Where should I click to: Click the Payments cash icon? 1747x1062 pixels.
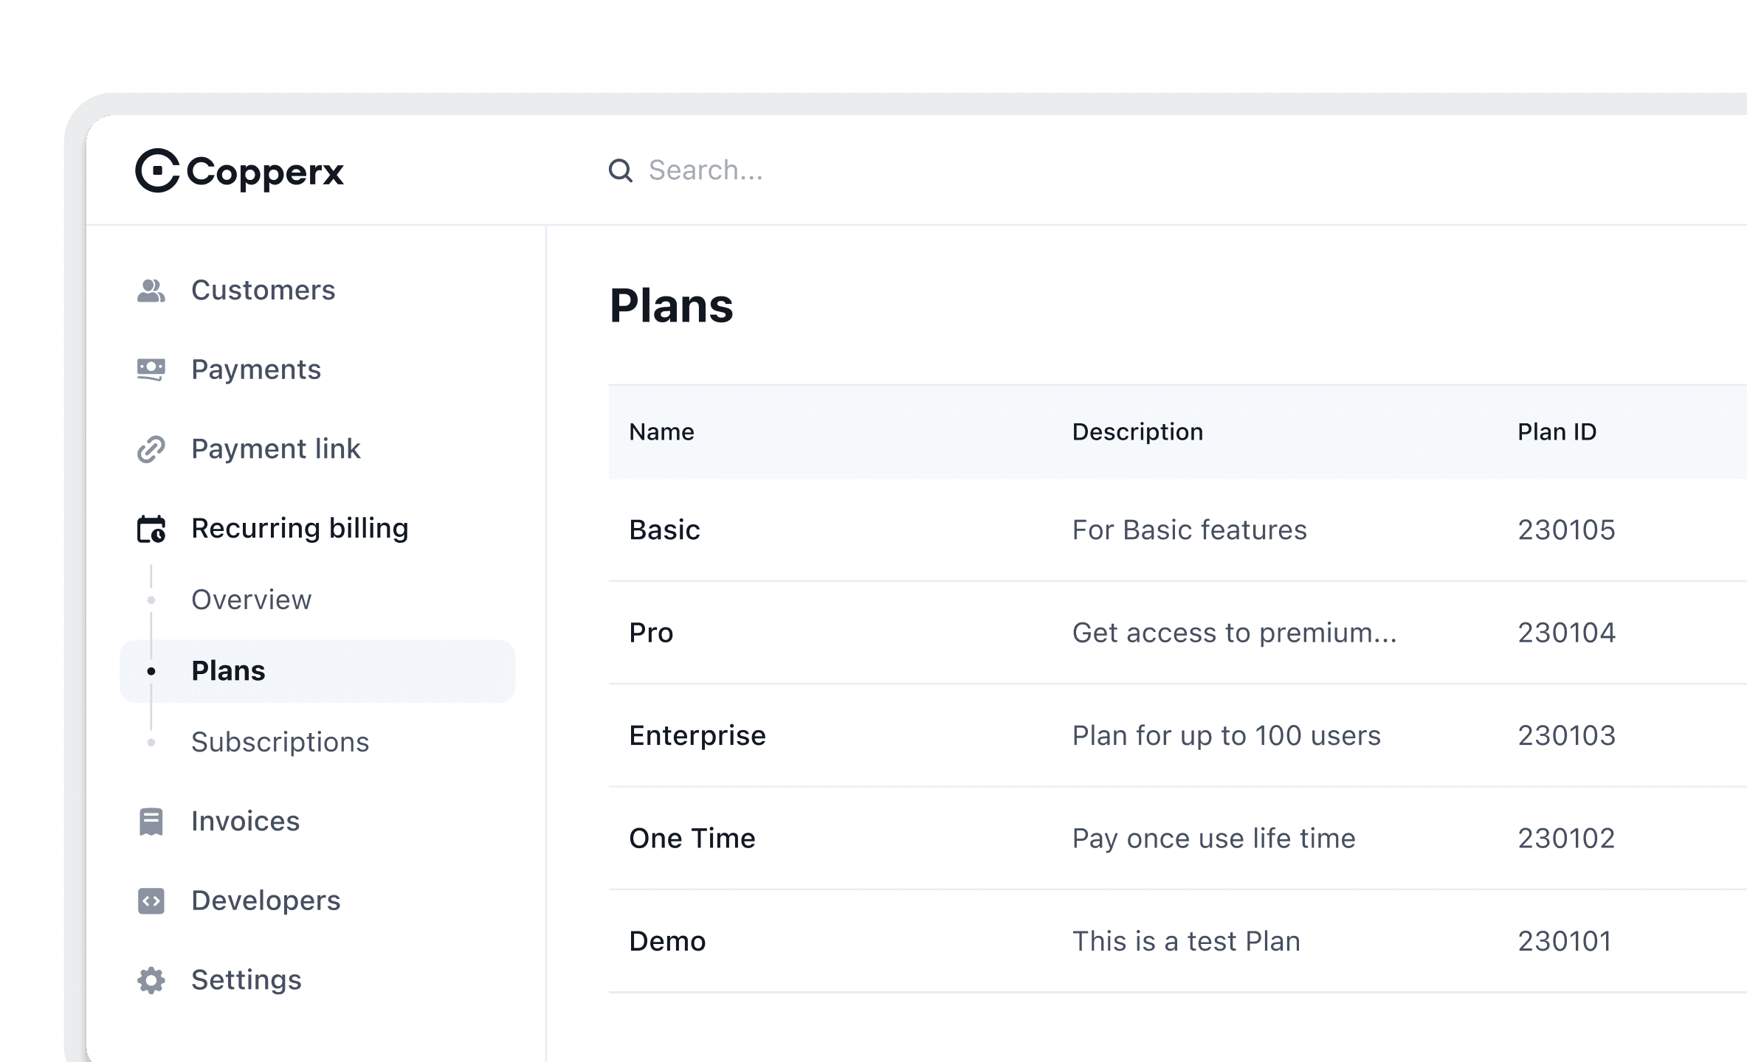[x=151, y=369]
